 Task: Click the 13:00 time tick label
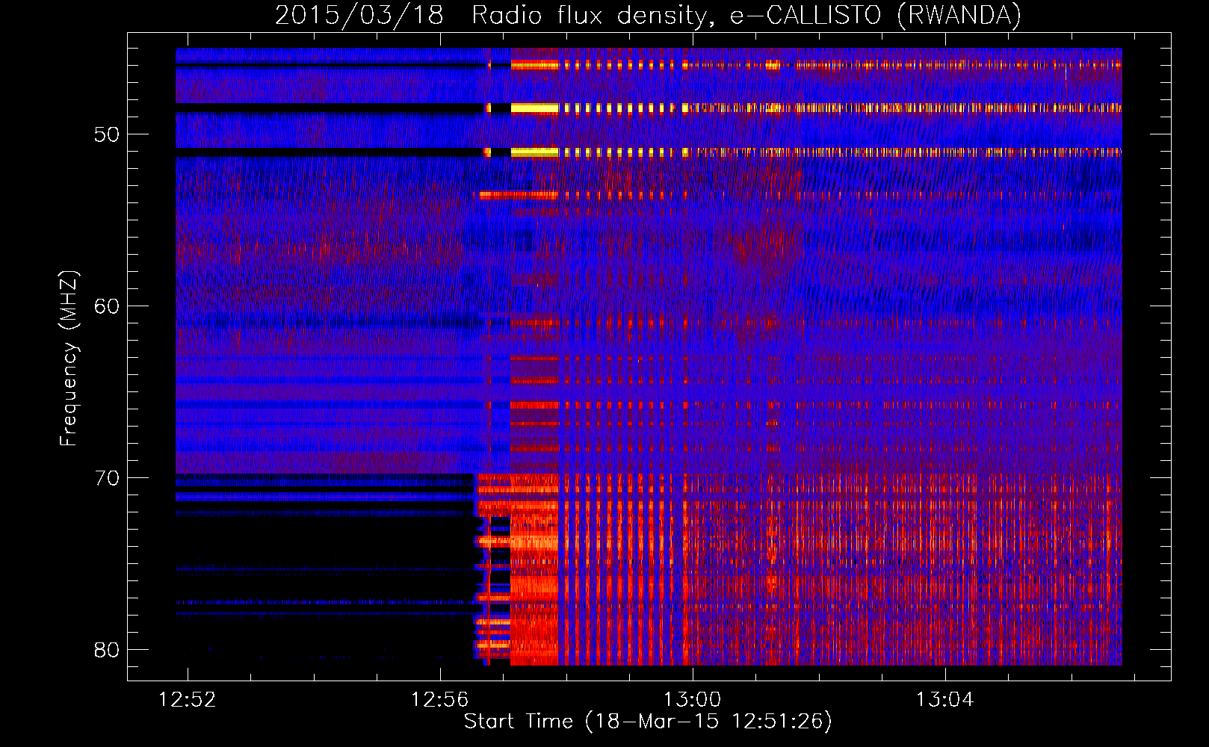pyautogui.click(x=693, y=699)
